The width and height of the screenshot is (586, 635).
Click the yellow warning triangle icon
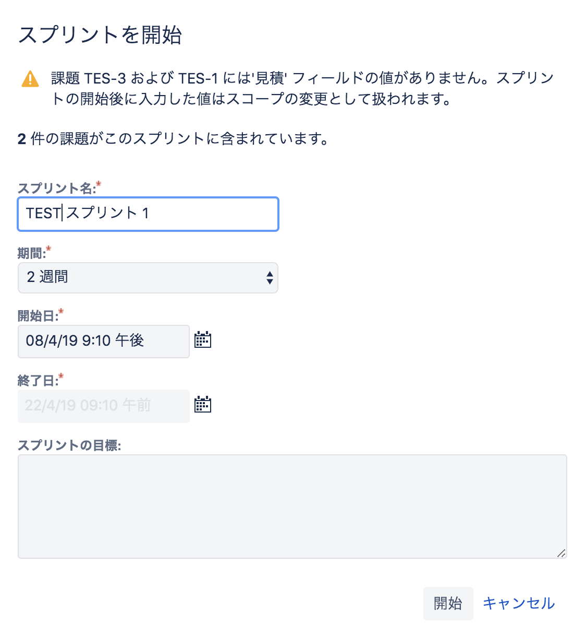30,78
